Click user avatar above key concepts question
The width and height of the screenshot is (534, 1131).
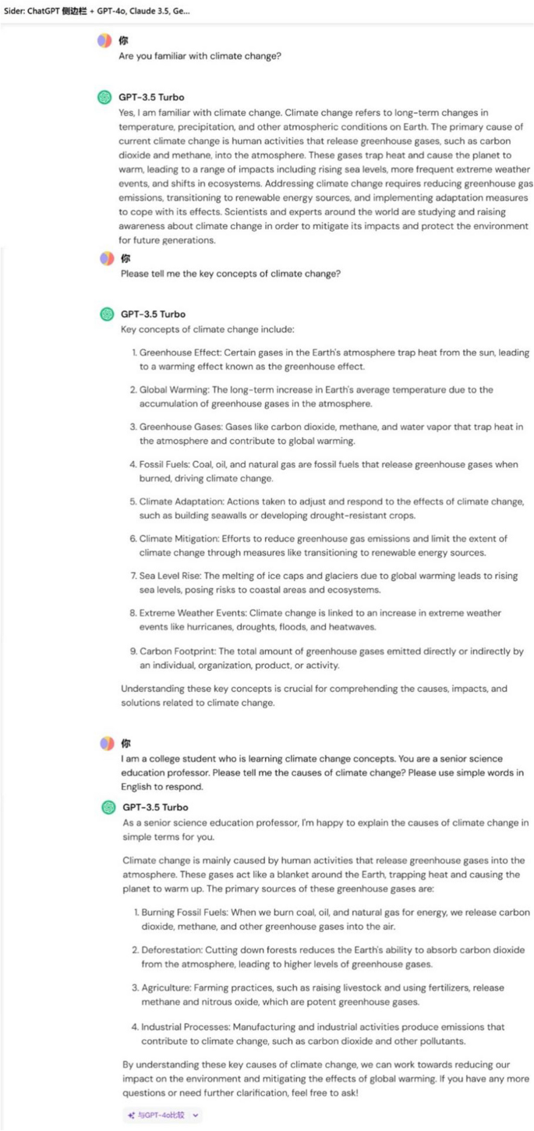point(107,258)
